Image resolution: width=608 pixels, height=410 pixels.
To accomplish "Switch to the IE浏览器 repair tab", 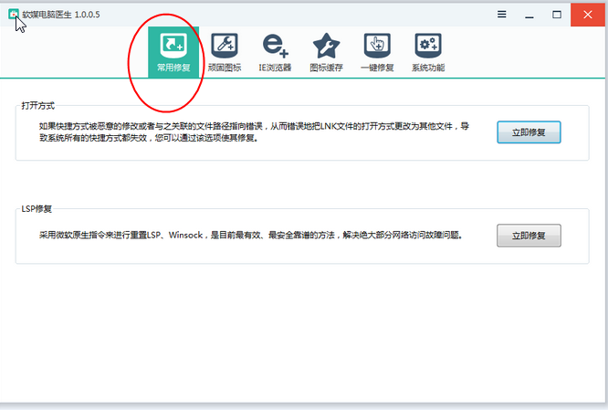I will tap(275, 52).
